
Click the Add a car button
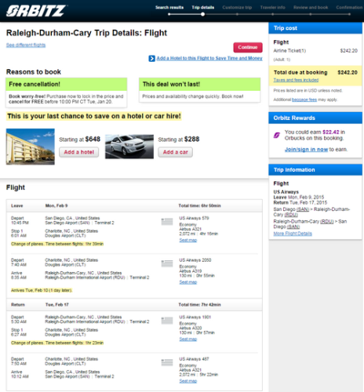tap(175, 152)
